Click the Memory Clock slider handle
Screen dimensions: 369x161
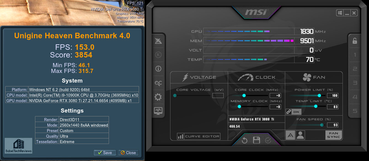(x=239, y=107)
